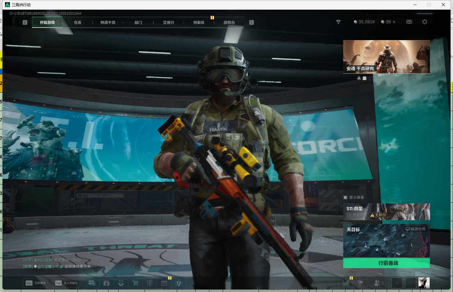The height and width of the screenshot is (292, 453).
Task: Open the 交易行 tab
Action: (x=168, y=22)
